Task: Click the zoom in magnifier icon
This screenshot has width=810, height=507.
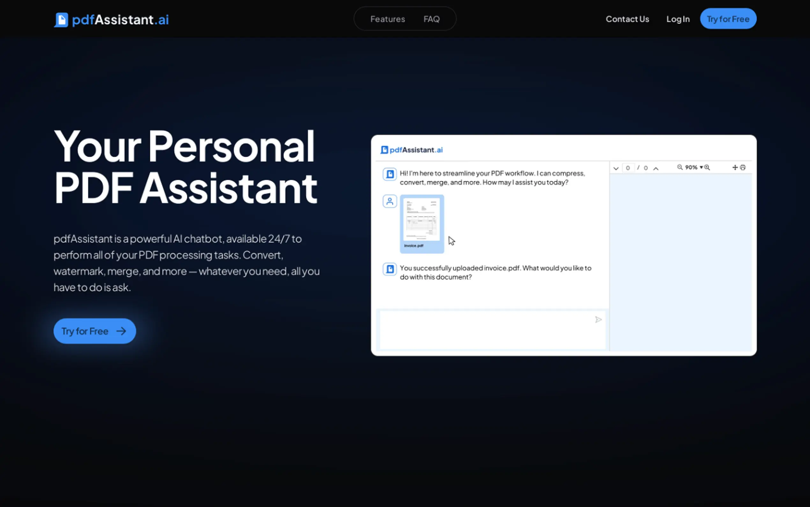Action: click(707, 167)
